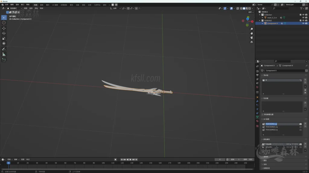Click the pan hand icon in viewport
This screenshot has height=173, width=309.
click(x=252, y=33)
